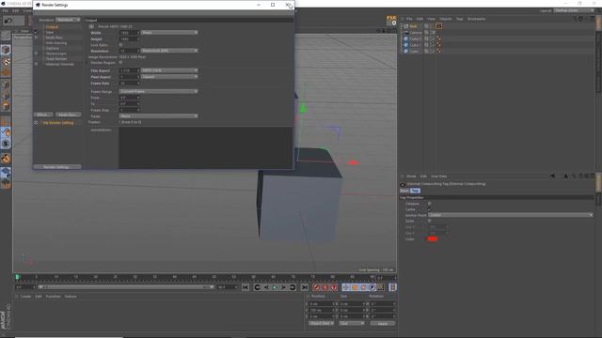Toggle Parameter keyframe recording icon
Screen dimensions: 602x338
372,287
